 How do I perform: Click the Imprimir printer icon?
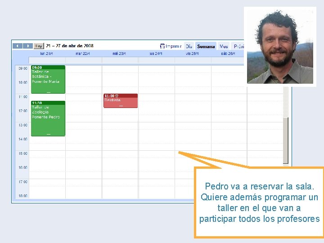coord(162,46)
